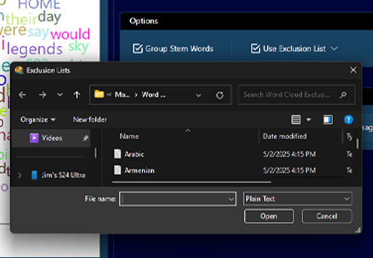Select Videos in navigation pane
The height and width of the screenshot is (258, 373).
(x=51, y=138)
